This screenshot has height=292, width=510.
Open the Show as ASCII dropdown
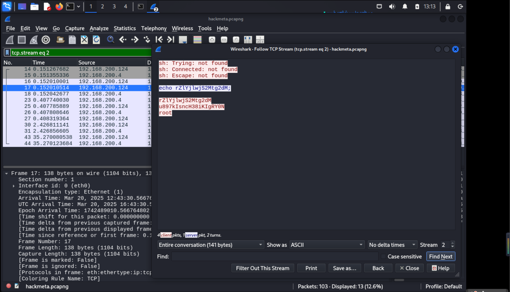[327, 245]
